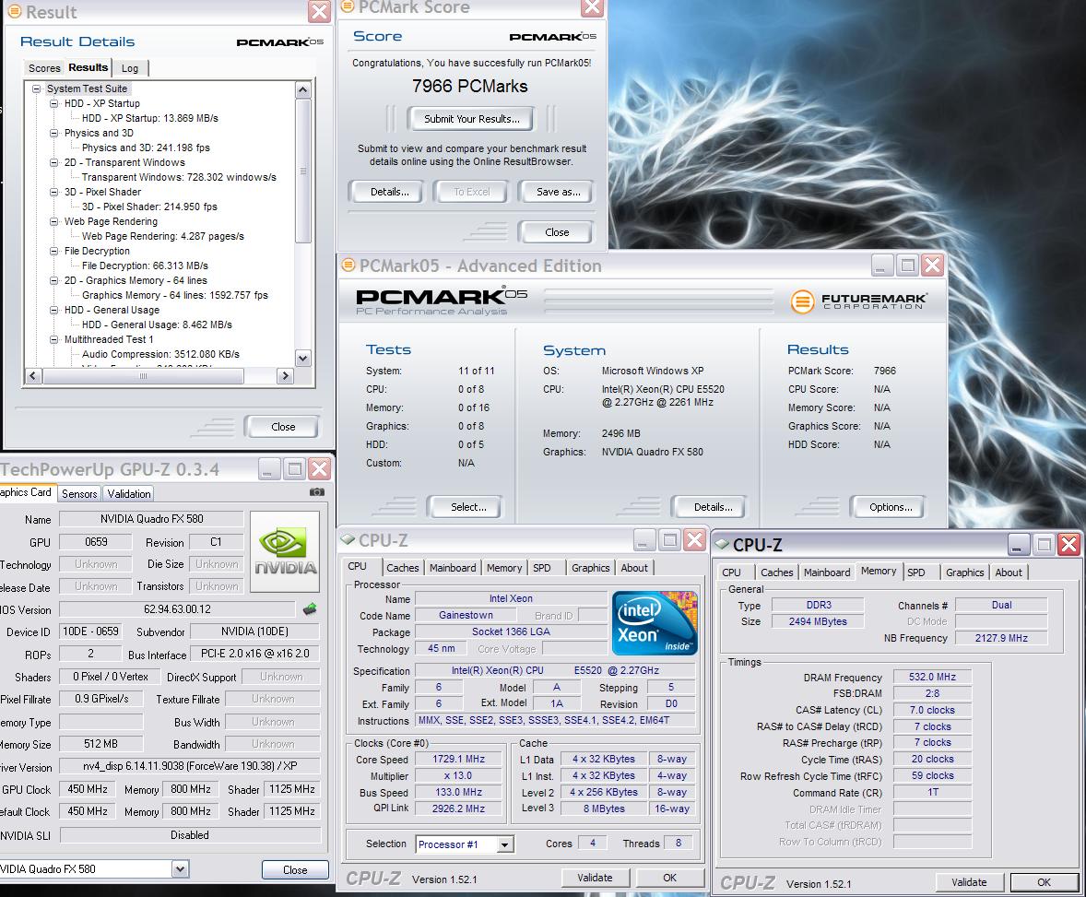The height and width of the screenshot is (897, 1086).
Task: Click scroll right arrow in Result tree
Action: click(285, 376)
